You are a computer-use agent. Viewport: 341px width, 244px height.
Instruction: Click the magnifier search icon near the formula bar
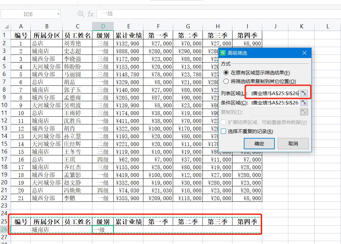81,14
